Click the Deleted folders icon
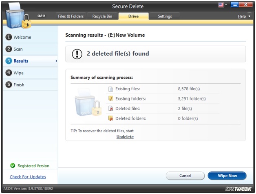 [110, 118]
